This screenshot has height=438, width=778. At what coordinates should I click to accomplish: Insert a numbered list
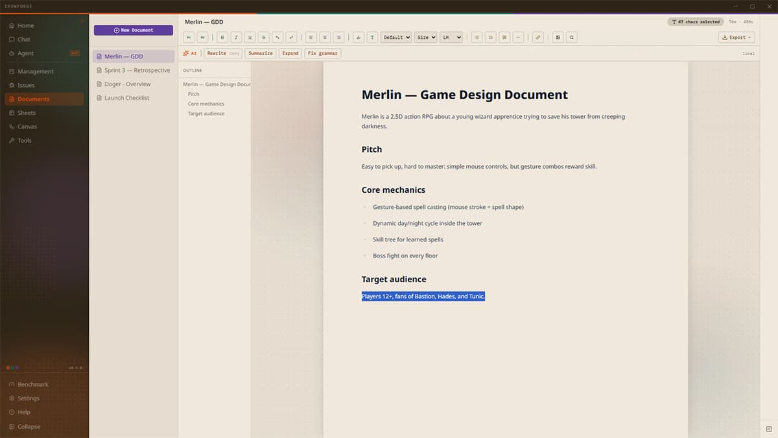[x=491, y=38]
